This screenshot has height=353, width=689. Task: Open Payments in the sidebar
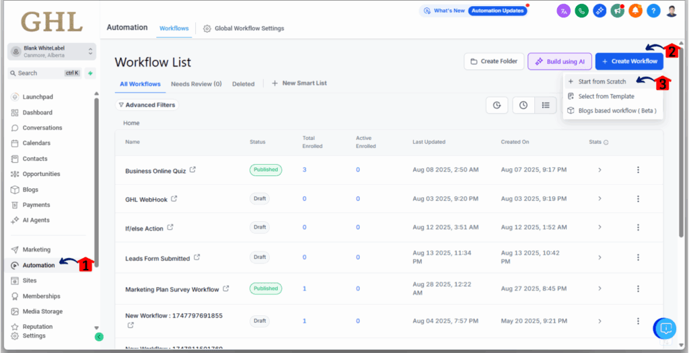pos(31,204)
